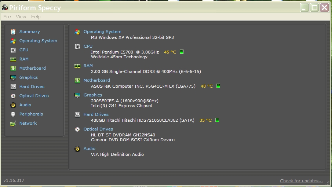Select Summary in the sidebar
The width and height of the screenshot is (332, 187).
point(30,32)
